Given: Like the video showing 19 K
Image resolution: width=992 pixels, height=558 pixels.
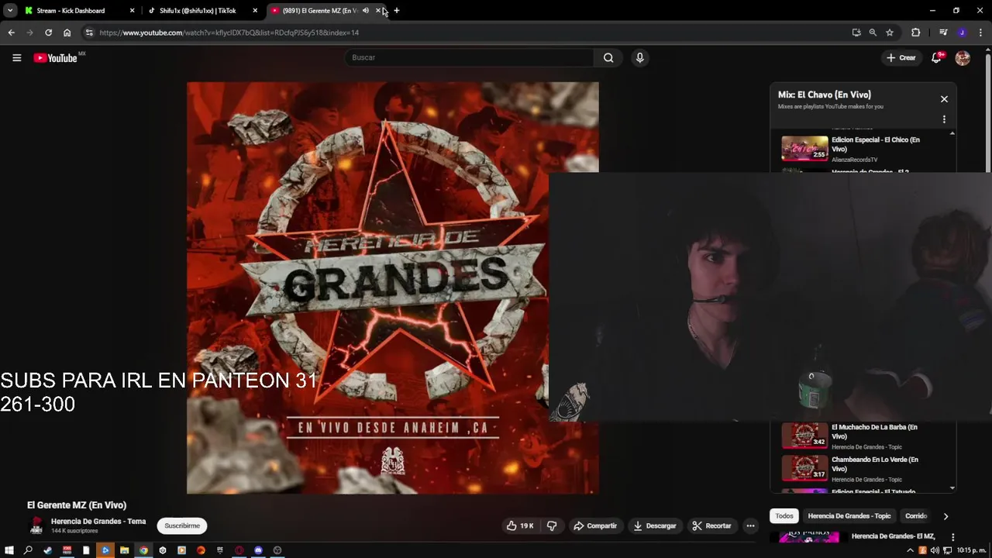Looking at the screenshot, I should tap(520, 525).
